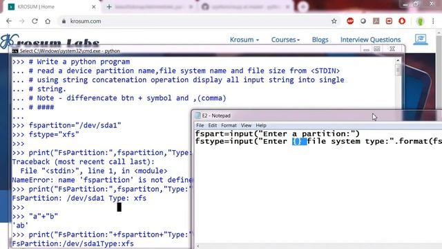The image size is (442, 249).
Task: Click the cmd.exe window icon
Action: [15, 51]
